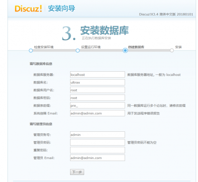Image resolution: width=198 pixels, height=182 pixels.
Task: Click the 管理员密码: label
Action: (42, 142)
